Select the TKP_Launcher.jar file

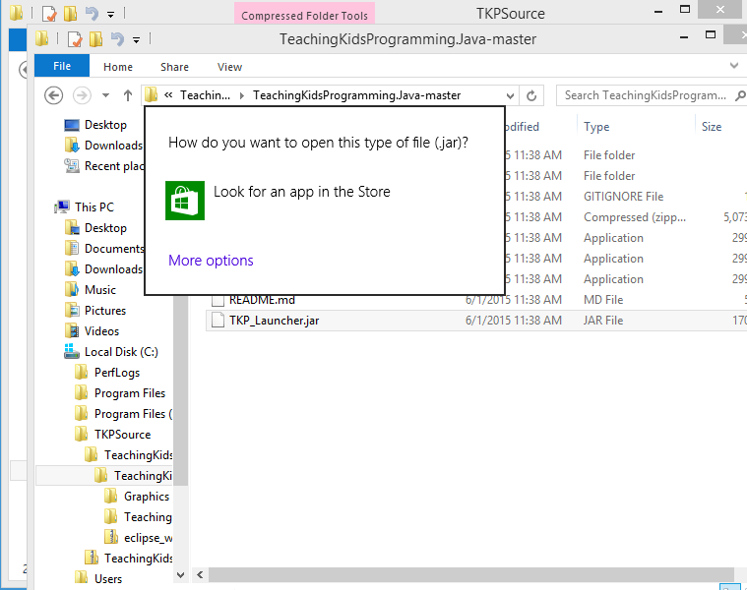pos(273,321)
